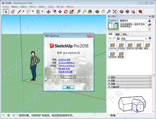156x119 pixels.
Task: Select the Pan hand tool
Action: coord(103,12)
